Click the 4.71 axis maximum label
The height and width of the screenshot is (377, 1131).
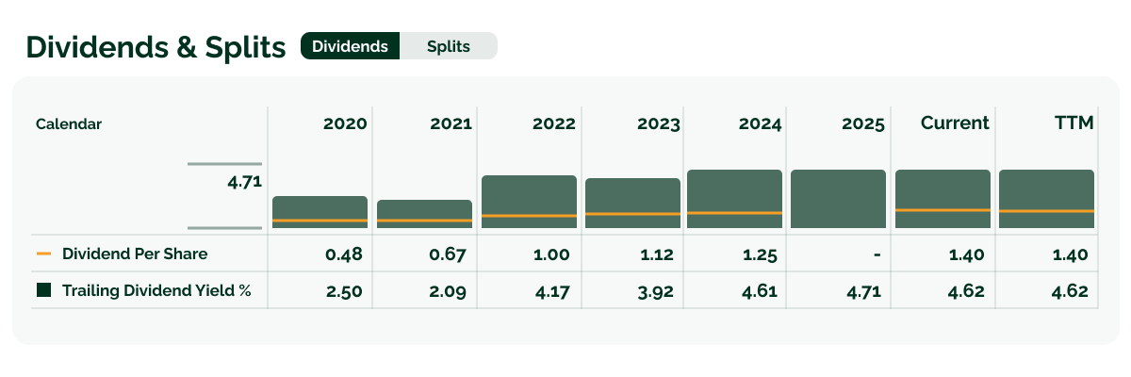[x=244, y=182]
